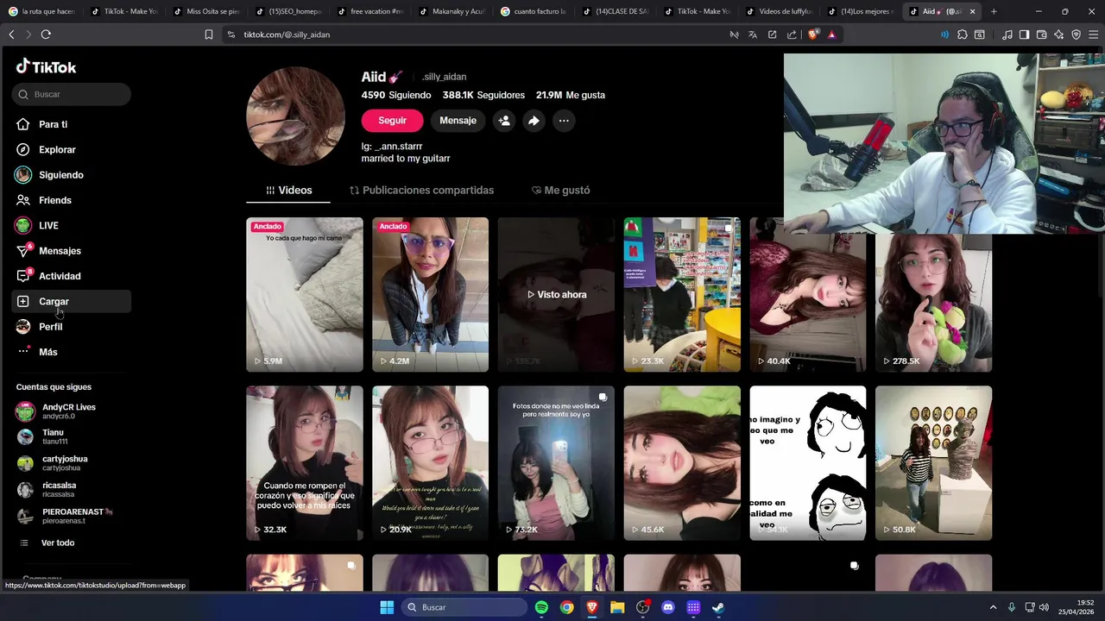Open the 388.1K Seguidores list
The width and height of the screenshot is (1105, 621).
pyautogui.click(x=483, y=95)
